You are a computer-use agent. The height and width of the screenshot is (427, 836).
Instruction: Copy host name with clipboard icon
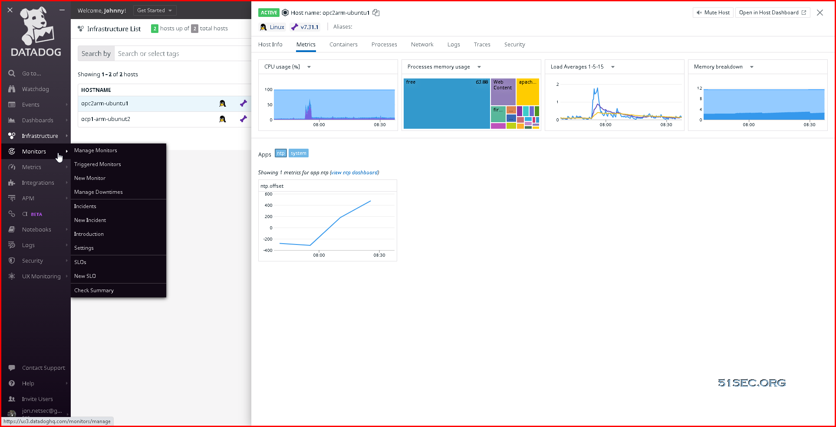click(376, 13)
